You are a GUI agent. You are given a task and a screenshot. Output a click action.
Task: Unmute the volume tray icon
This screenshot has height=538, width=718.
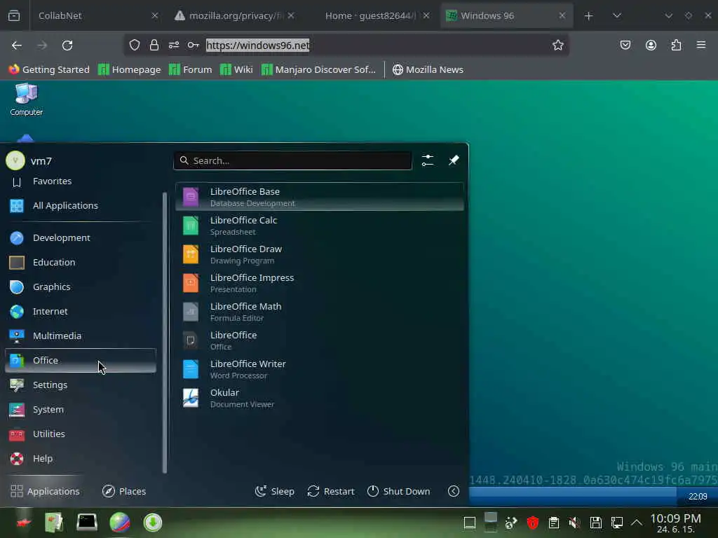pyautogui.click(x=574, y=523)
